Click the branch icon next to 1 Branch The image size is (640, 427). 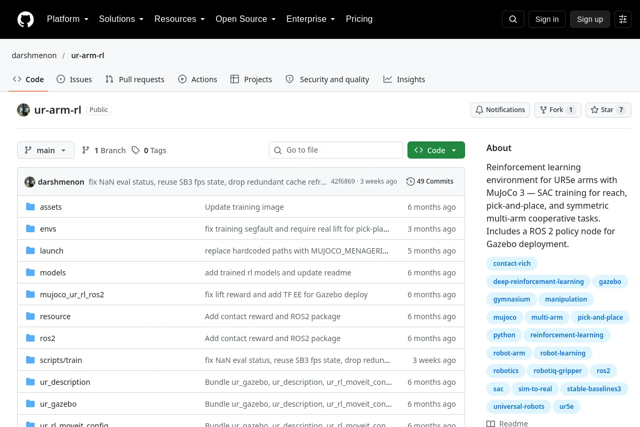[86, 151]
